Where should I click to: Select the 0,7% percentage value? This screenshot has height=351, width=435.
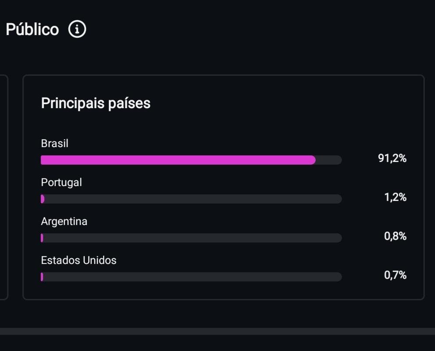click(x=395, y=275)
